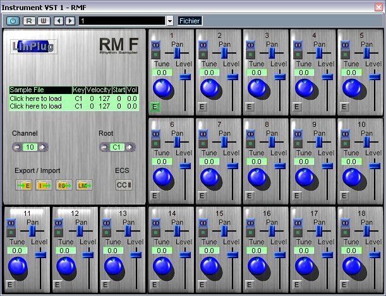Go to the previous preset arrow
This screenshot has width=386, height=296.
click(x=59, y=21)
